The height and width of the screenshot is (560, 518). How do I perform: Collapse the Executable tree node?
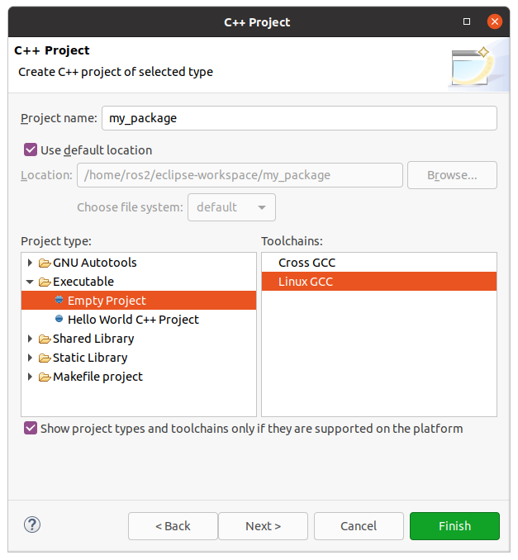click(31, 282)
